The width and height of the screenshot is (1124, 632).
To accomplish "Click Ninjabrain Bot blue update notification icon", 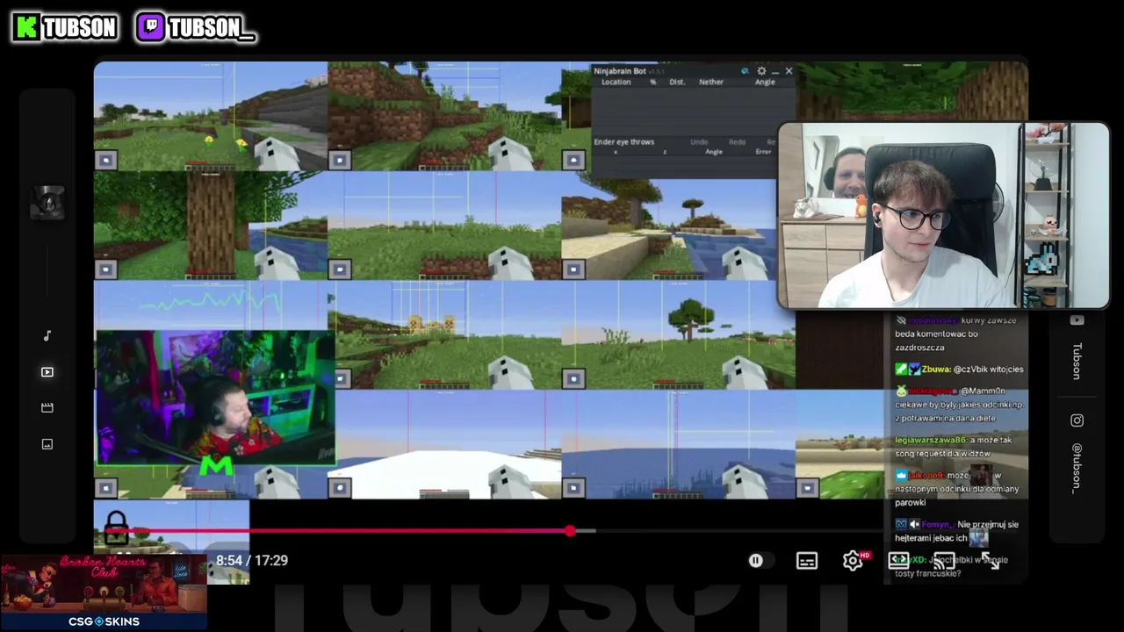I will tap(745, 71).
